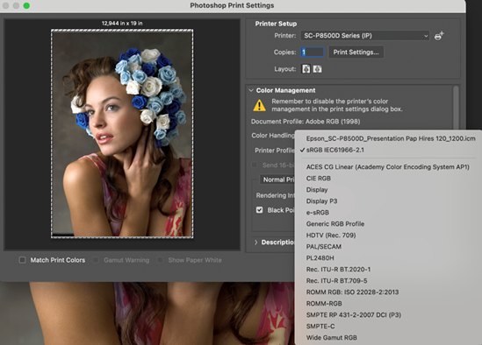Click the green window zoom button
The width and height of the screenshot is (482, 345).
click(x=26, y=5)
